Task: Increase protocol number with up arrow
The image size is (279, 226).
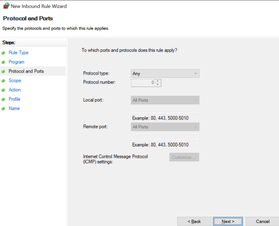Action: click(158, 81)
